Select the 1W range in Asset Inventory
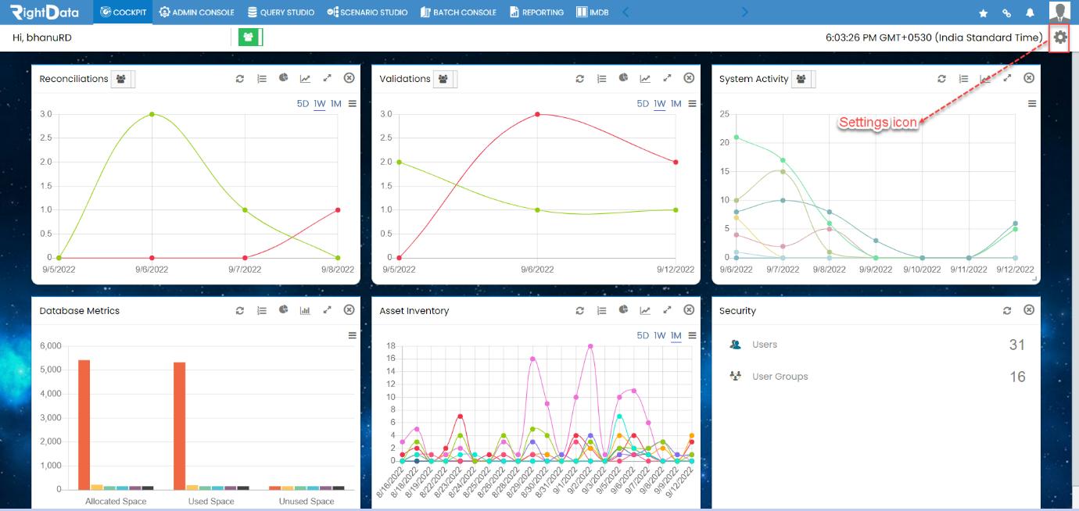1079x511 pixels. click(660, 335)
